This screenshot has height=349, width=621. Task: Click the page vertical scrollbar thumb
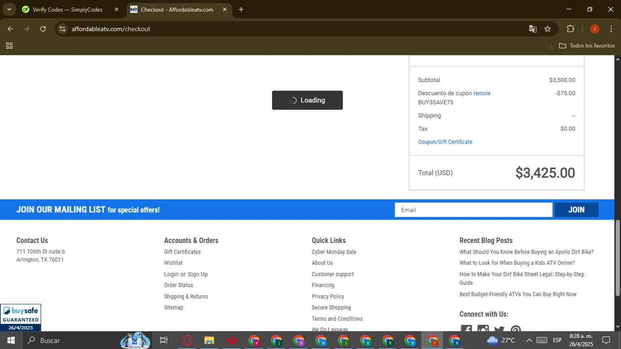[x=617, y=258]
